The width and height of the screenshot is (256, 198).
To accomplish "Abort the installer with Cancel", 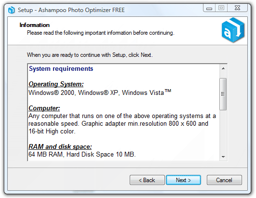I will 224,180.
